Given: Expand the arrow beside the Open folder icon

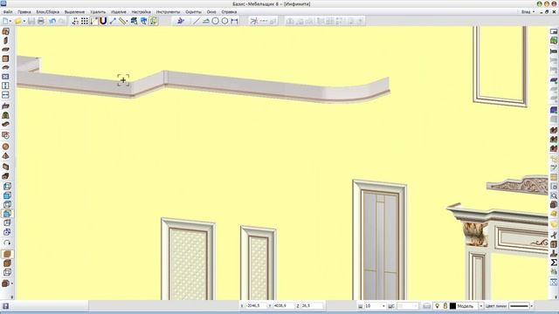Looking at the screenshot, I should (x=24, y=21).
